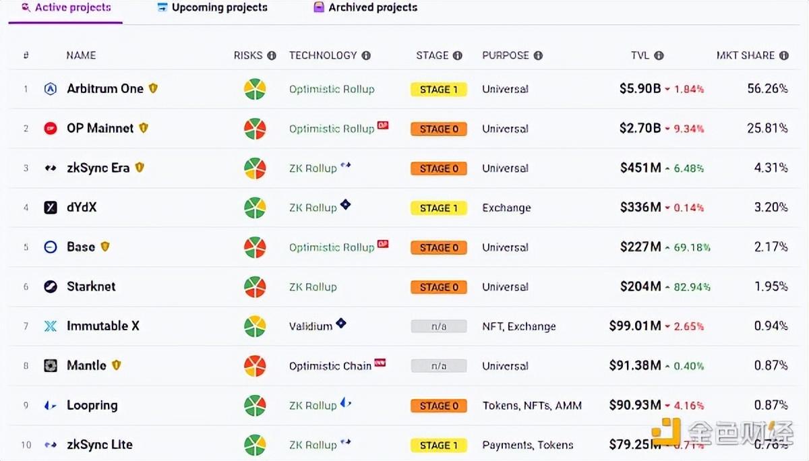Click the dYdX logo icon
This screenshot has width=809, height=461.
point(51,208)
